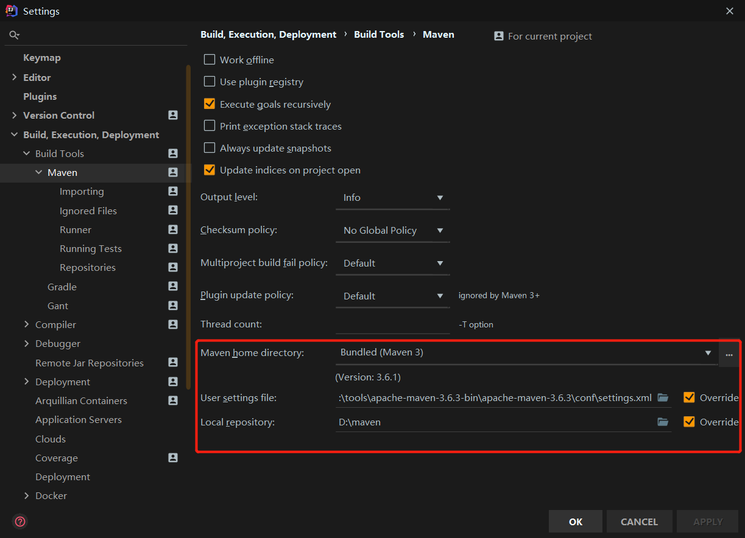Select Plugins in settings tree
The height and width of the screenshot is (538, 745).
pyautogui.click(x=40, y=96)
